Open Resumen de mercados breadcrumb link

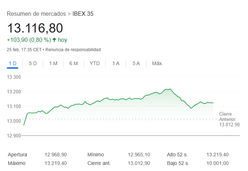tap(36, 14)
